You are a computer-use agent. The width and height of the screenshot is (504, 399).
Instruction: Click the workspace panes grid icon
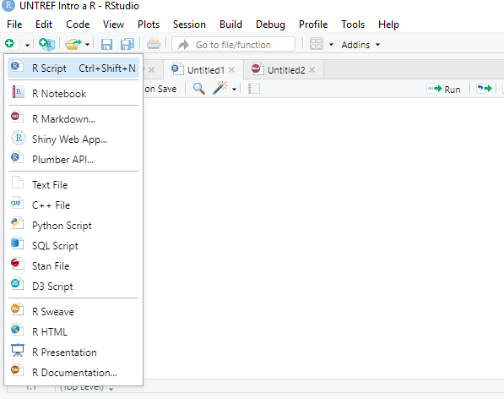pyautogui.click(x=316, y=44)
